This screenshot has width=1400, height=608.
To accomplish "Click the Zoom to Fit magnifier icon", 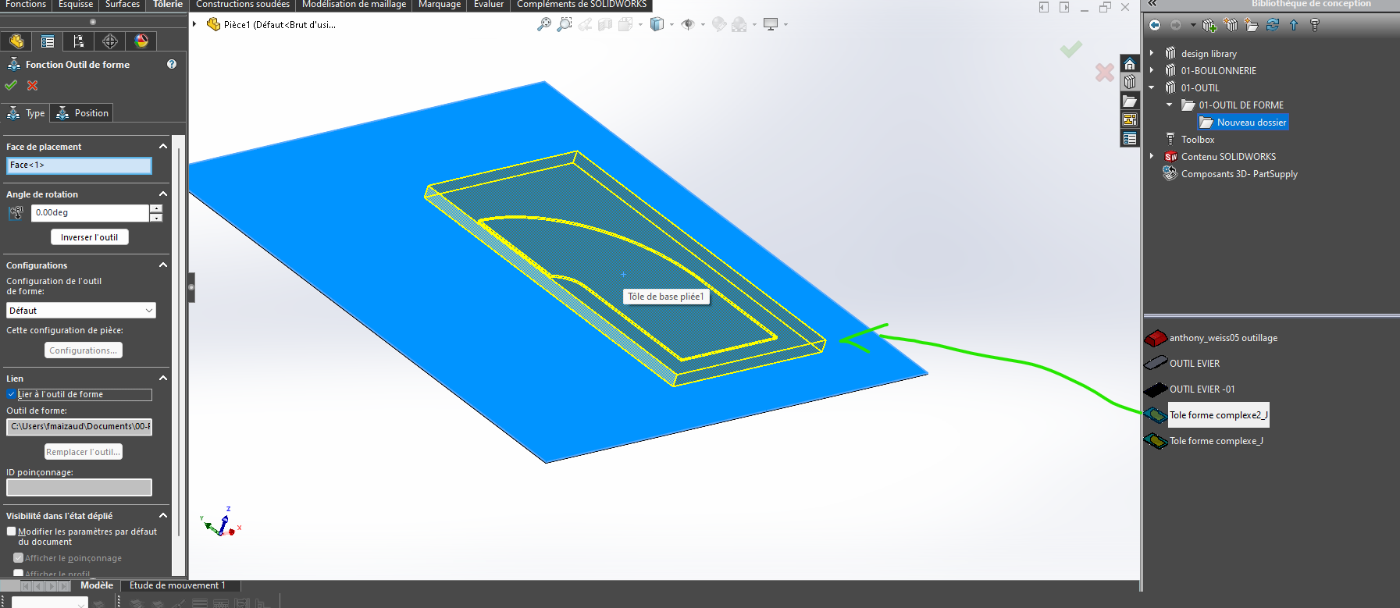I will (x=544, y=25).
